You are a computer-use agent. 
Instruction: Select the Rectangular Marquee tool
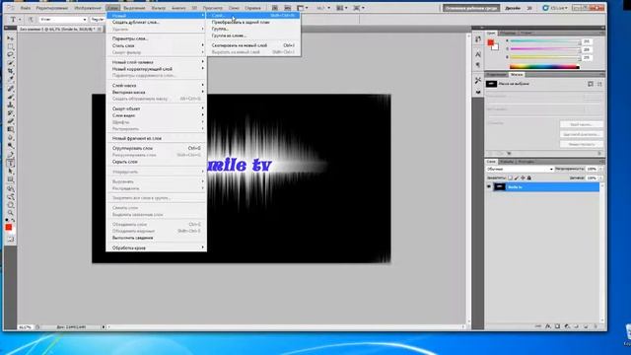(11, 46)
